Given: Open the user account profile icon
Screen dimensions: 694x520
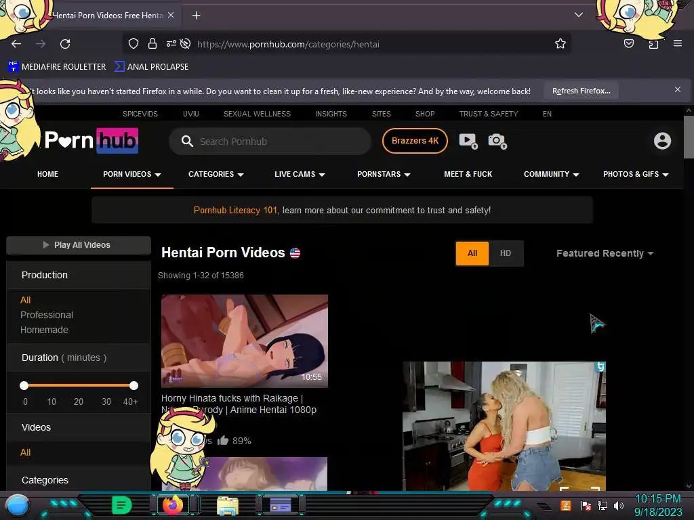Looking at the screenshot, I should (x=662, y=141).
